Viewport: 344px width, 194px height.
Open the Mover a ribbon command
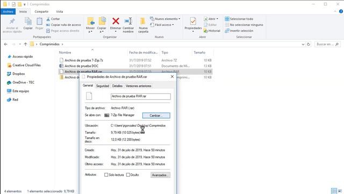point(90,25)
